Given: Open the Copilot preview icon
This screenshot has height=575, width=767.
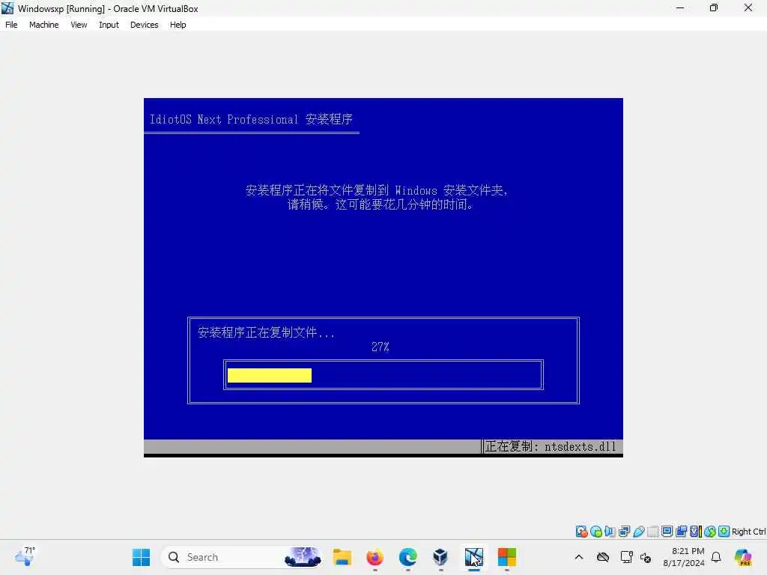Looking at the screenshot, I should [x=742, y=557].
